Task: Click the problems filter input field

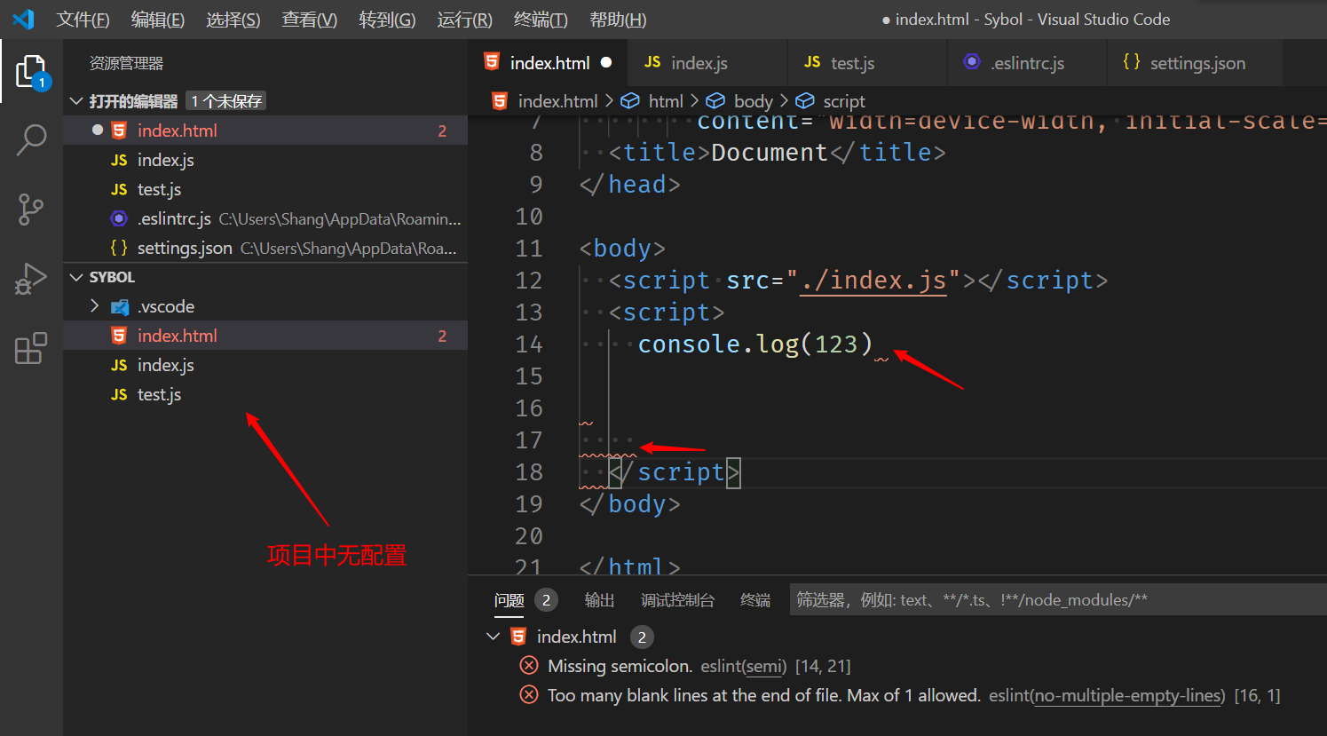Action: tap(1058, 600)
